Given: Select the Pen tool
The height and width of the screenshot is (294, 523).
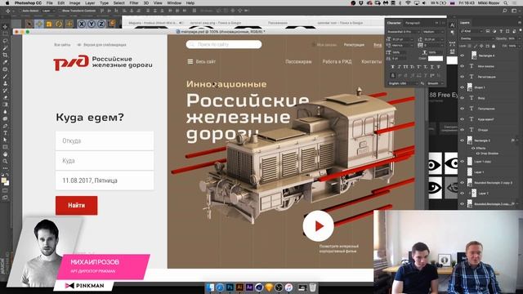Looking at the screenshot, I should [5, 126].
